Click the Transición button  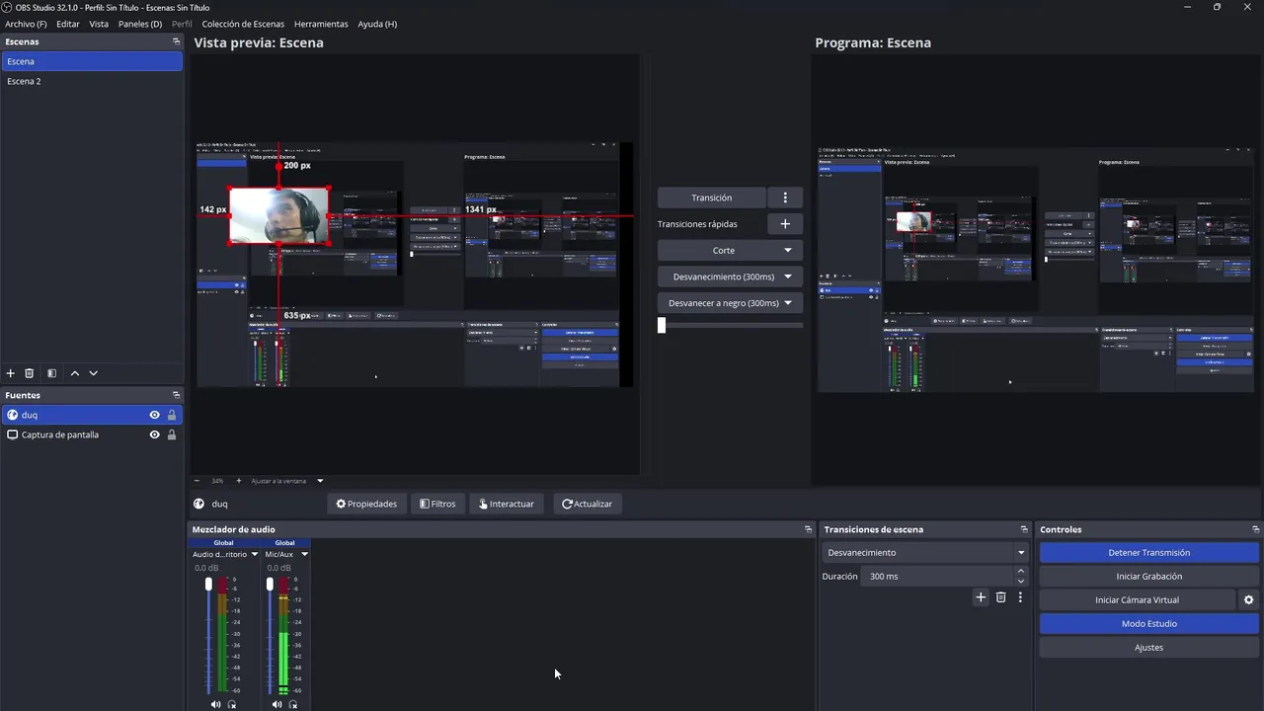[711, 197]
